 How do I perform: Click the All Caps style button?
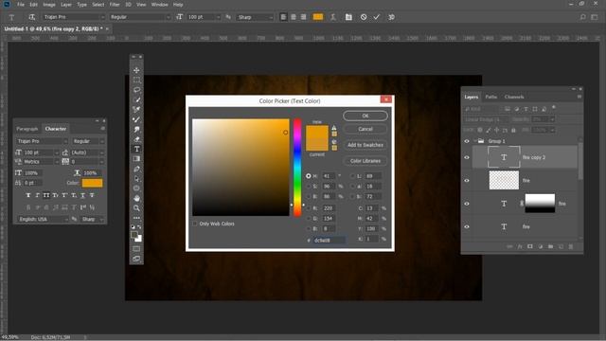[46, 195]
